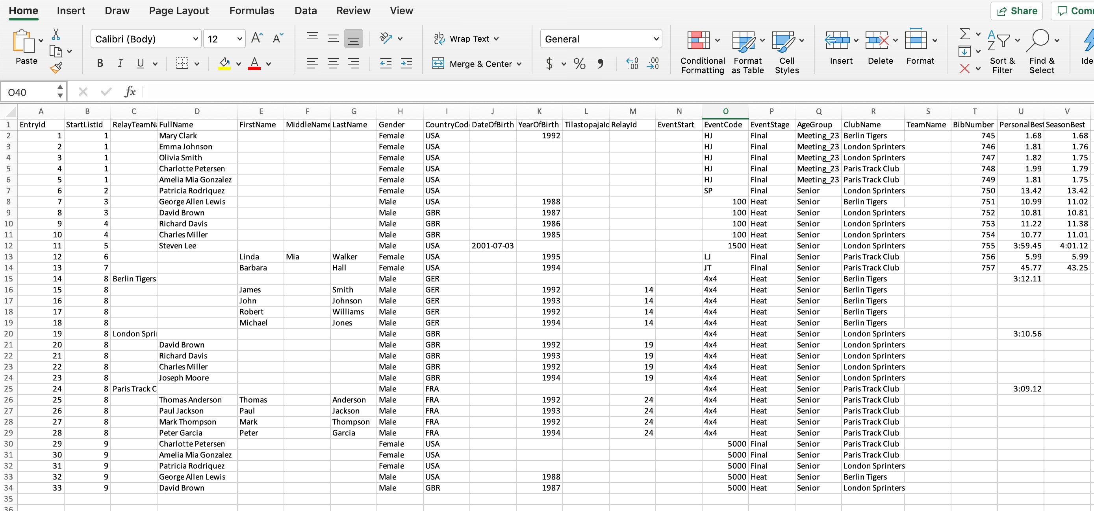Click the Share button
Viewport: 1094px width, 511px height.
coord(1017,11)
